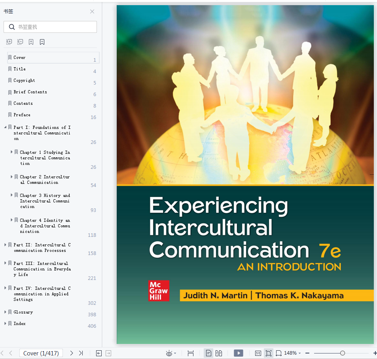Open the Title bookmark
Screen dimensions: 377x359
pos(19,69)
